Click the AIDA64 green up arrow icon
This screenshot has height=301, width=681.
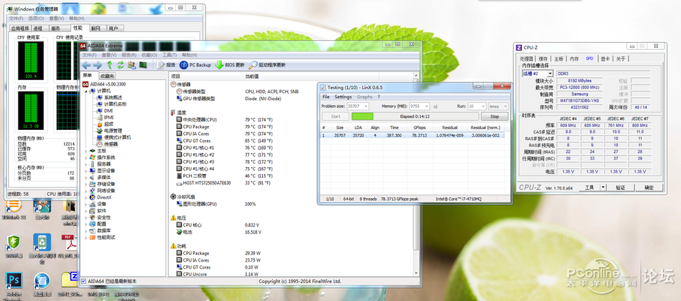tap(110, 65)
